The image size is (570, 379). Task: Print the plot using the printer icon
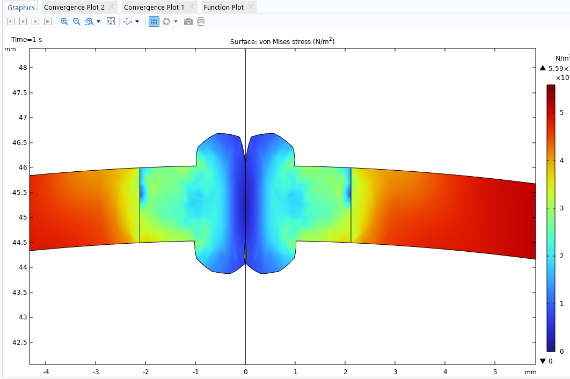(201, 21)
